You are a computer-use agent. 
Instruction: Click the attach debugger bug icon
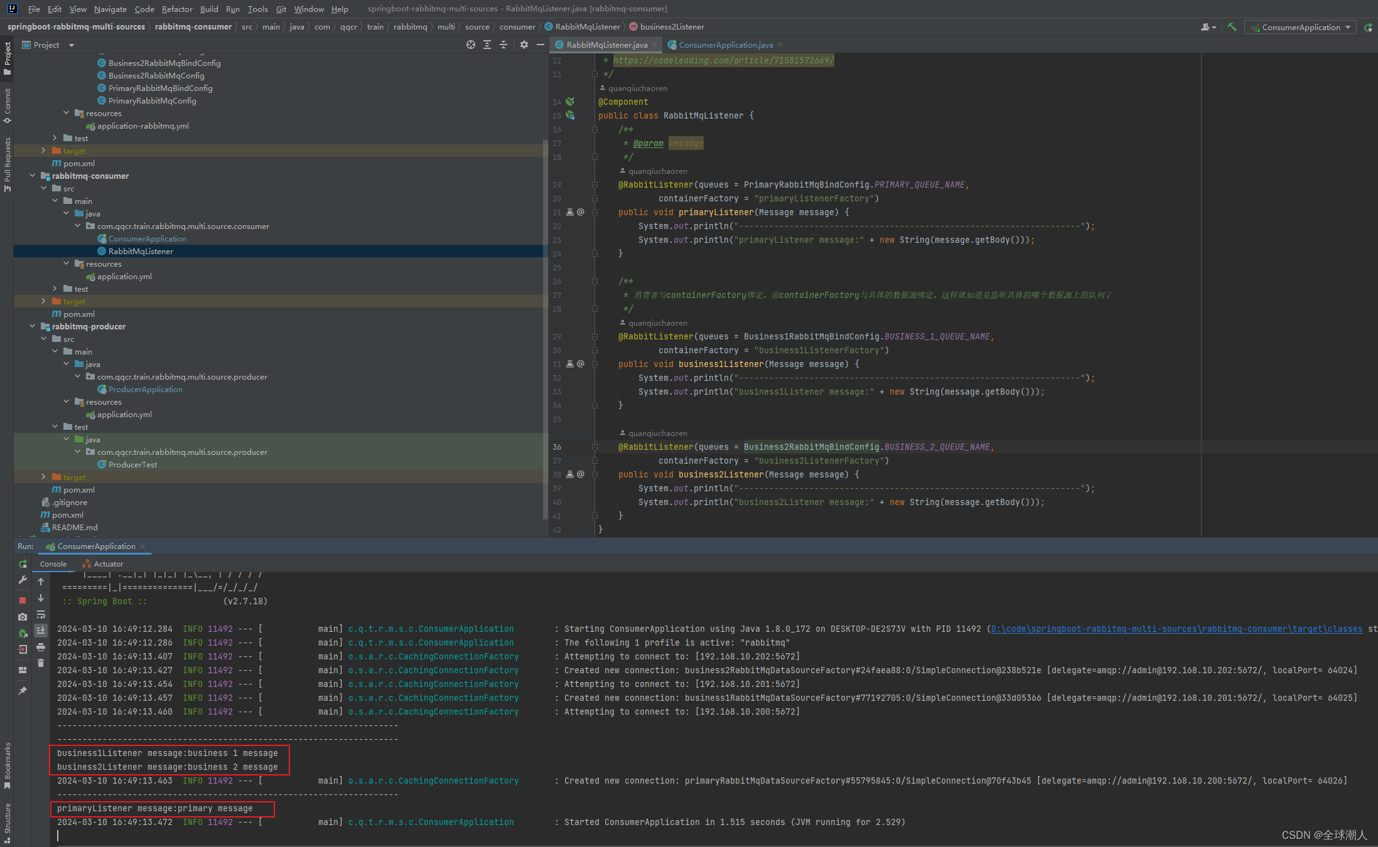(x=23, y=633)
